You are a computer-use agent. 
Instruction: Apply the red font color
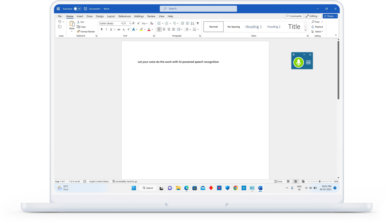point(149,29)
